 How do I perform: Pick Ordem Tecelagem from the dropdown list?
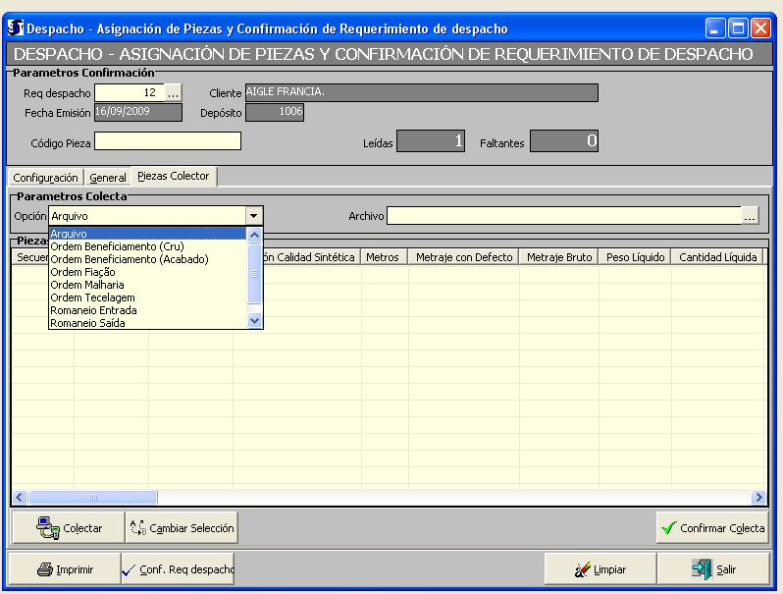click(x=92, y=297)
